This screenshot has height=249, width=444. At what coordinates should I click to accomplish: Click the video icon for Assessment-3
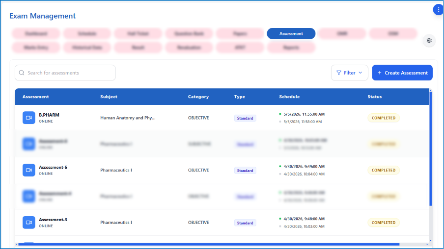click(x=29, y=222)
